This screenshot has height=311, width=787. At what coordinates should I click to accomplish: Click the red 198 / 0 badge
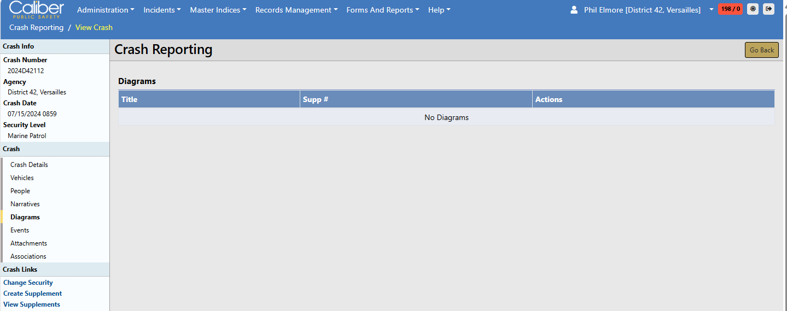pyautogui.click(x=730, y=9)
